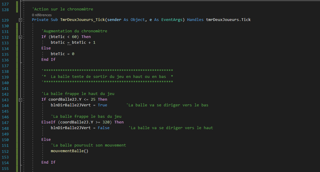Click the line number 152 in gutter
Image resolution: width=320 pixels, height=172 pixels.
click(5, 151)
